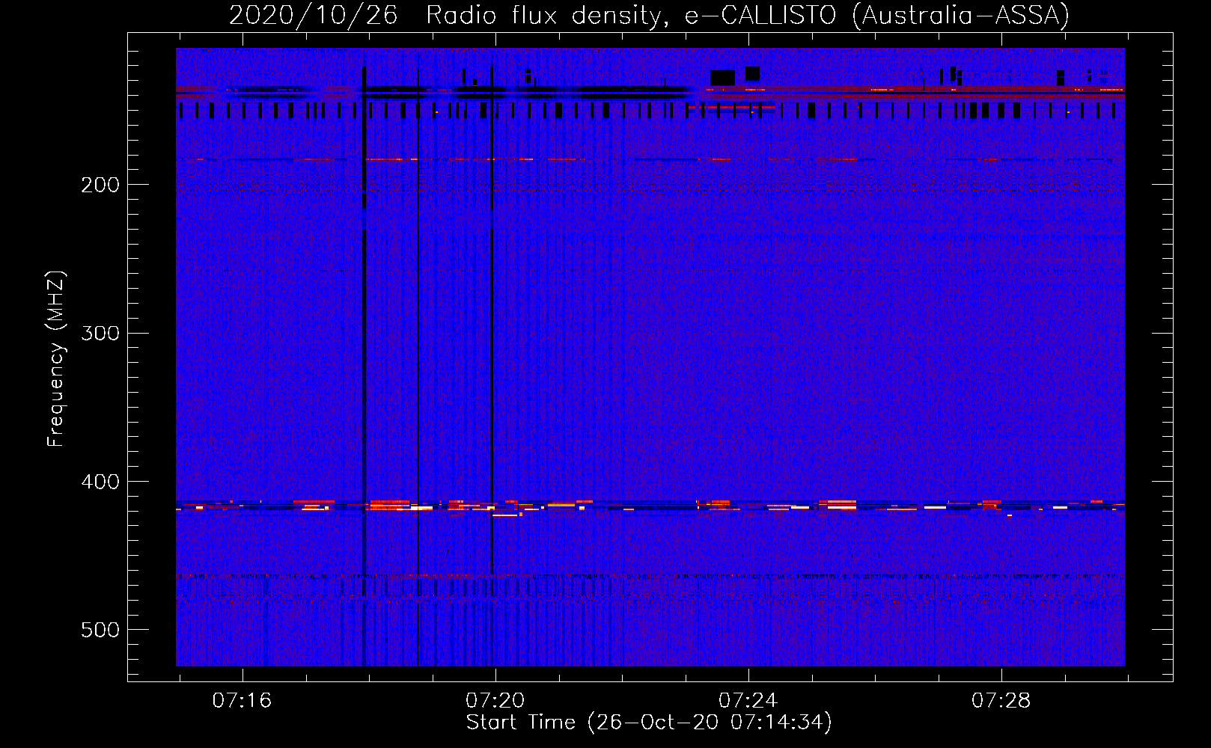
Task: Click the 200 frequency tick label
Action: [100, 185]
